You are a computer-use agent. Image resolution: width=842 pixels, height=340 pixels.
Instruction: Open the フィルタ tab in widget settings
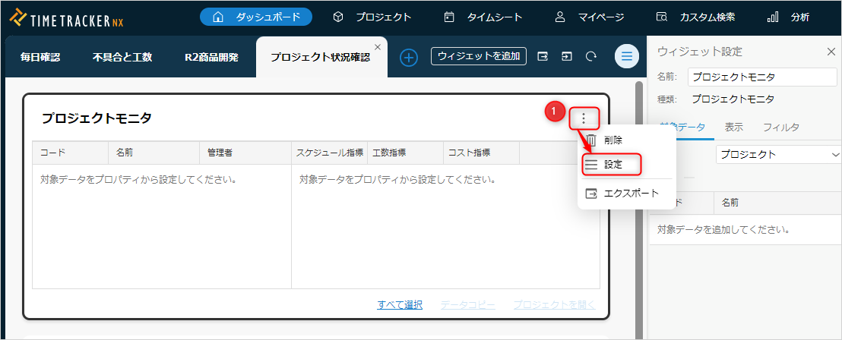point(780,127)
